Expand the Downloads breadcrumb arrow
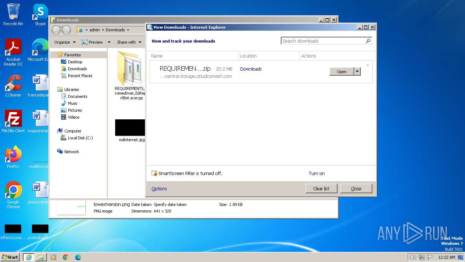465x262 pixels. click(x=128, y=30)
